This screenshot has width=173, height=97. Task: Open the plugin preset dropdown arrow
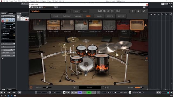click(x=59, y=7)
